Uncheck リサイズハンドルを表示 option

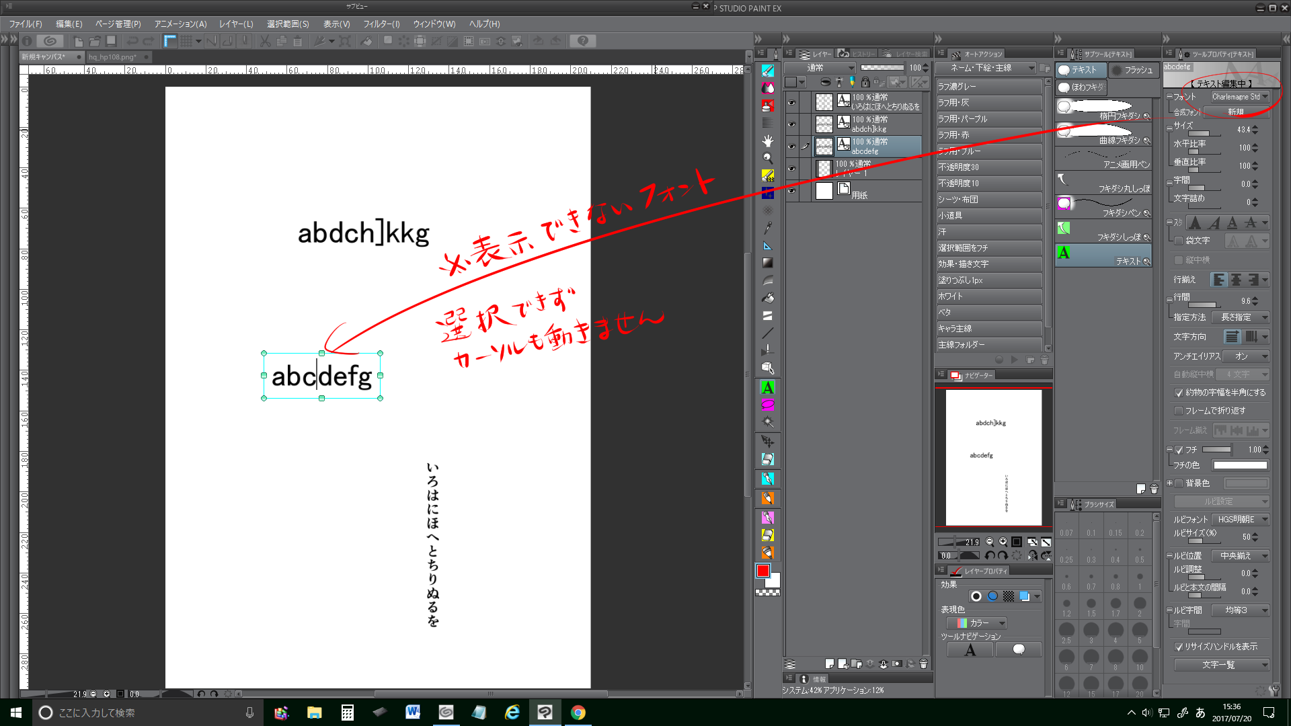1178,647
